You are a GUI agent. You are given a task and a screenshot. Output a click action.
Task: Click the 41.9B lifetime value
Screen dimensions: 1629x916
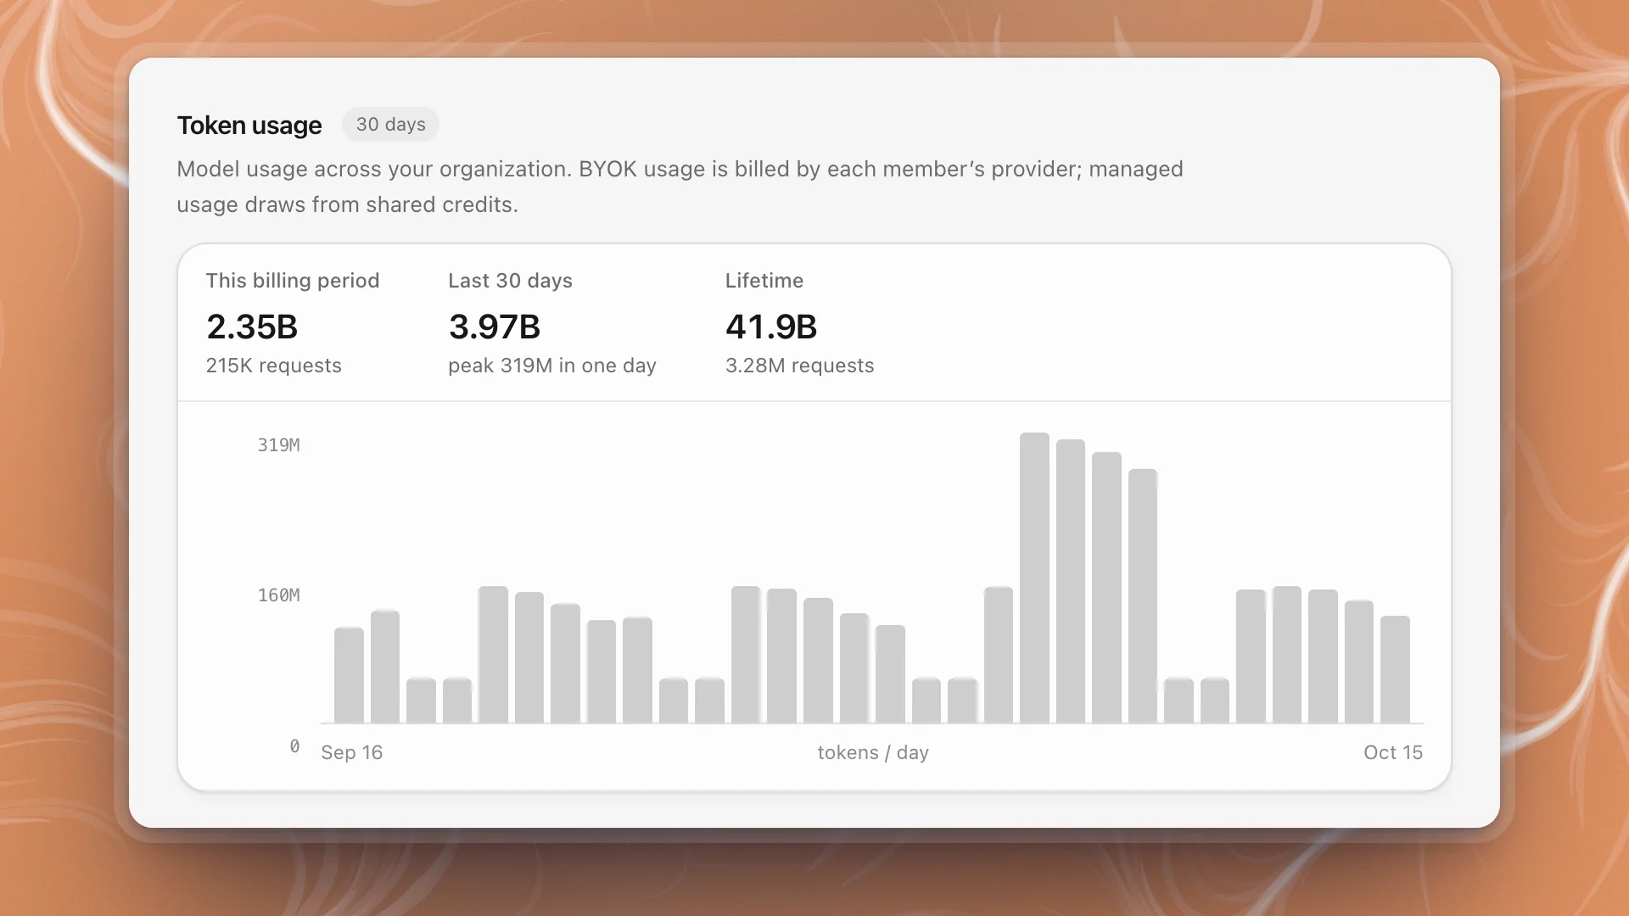(771, 327)
